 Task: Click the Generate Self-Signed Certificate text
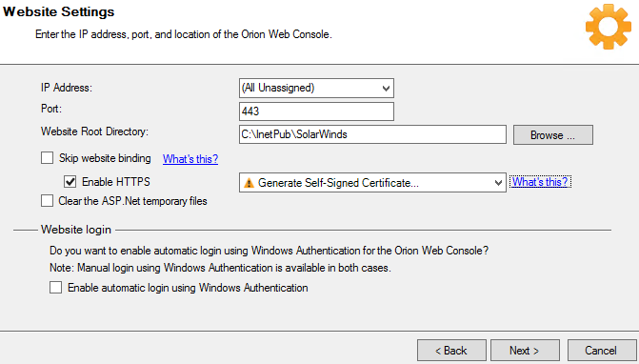tap(338, 183)
